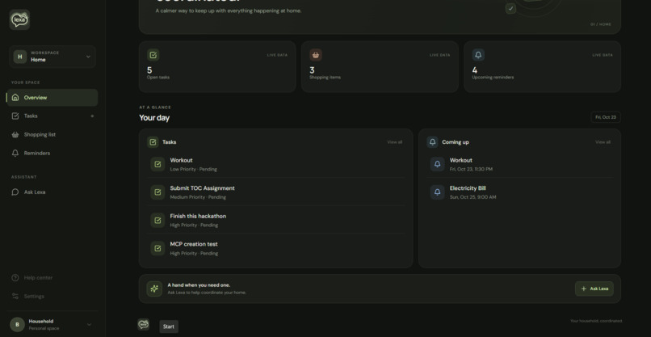Viewport: 651px width, 337px height.
Task: Select Finish this hackathon task title
Action: (x=198, y=216)
